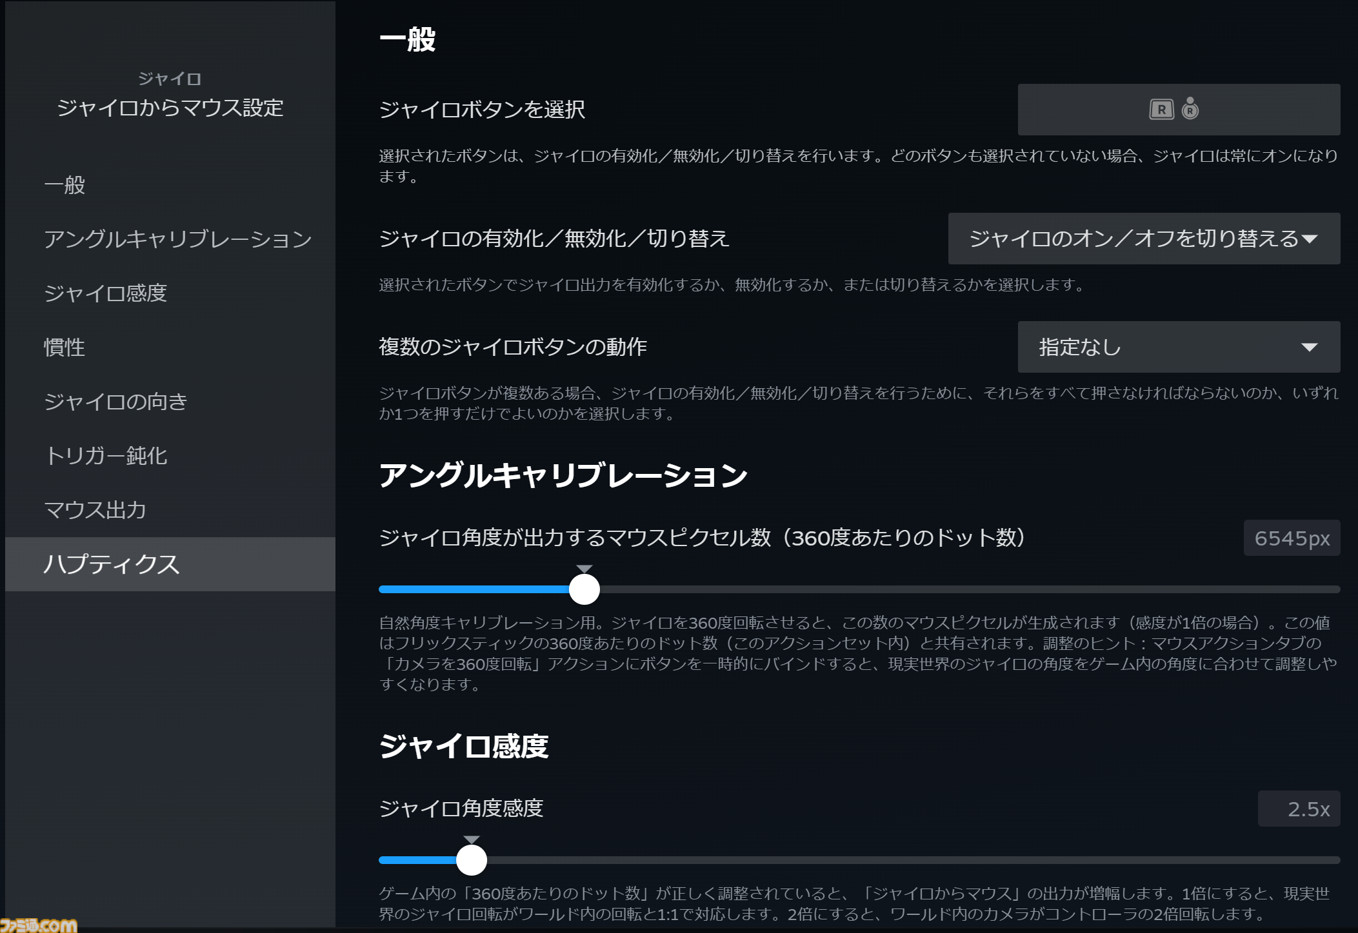The height and width of the screenshot is (933, 1358).
Task: Click the ジャイロの有効化／無効化／切り替え label
Action: (x=554, y=239)
